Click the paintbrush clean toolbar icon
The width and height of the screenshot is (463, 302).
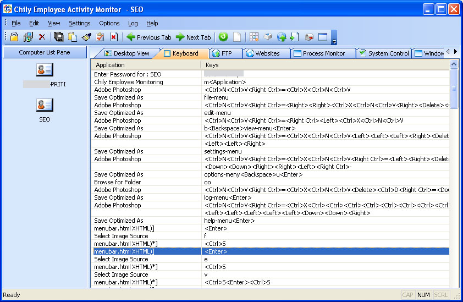coord(86,37)
